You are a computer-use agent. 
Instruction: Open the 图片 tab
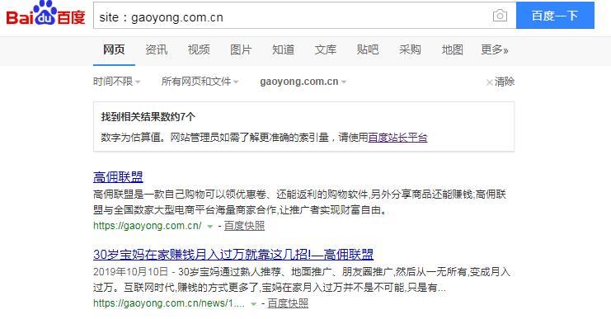coord(241,49)
